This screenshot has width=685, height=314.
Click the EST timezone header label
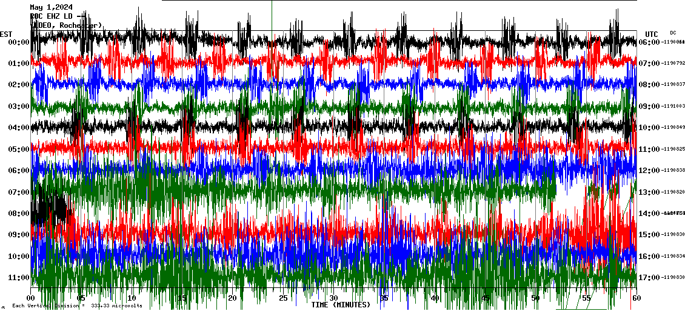pos(7,34)
